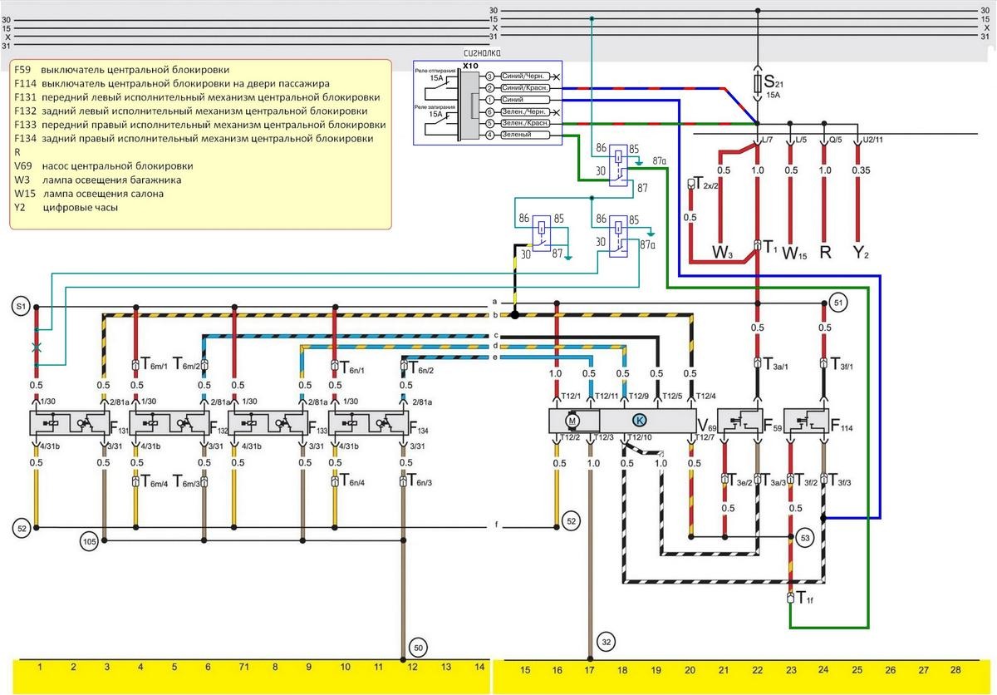Click the W3 lamp label
This screenshot has width=997, height=695.
(x=722, y=251)
